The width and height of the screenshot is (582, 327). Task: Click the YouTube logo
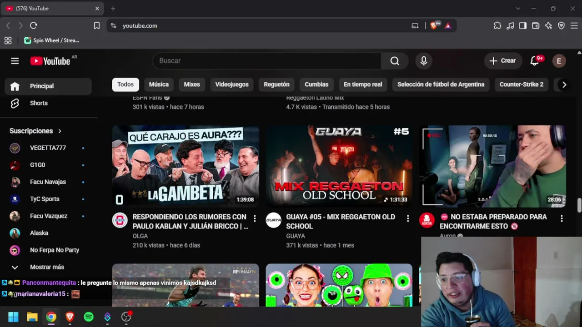point(50,61)
